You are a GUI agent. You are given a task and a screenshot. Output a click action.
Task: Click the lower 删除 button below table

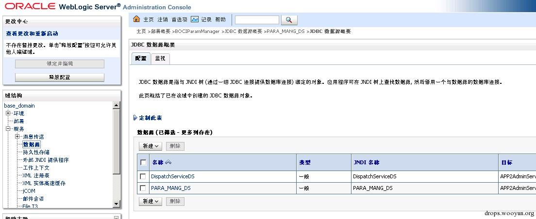click(x=175, y=201)
